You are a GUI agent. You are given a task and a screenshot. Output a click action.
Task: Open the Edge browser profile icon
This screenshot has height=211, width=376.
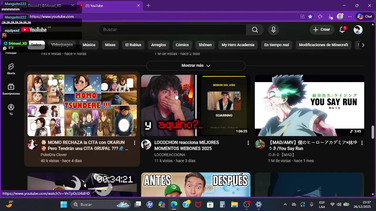click(340, 17)
